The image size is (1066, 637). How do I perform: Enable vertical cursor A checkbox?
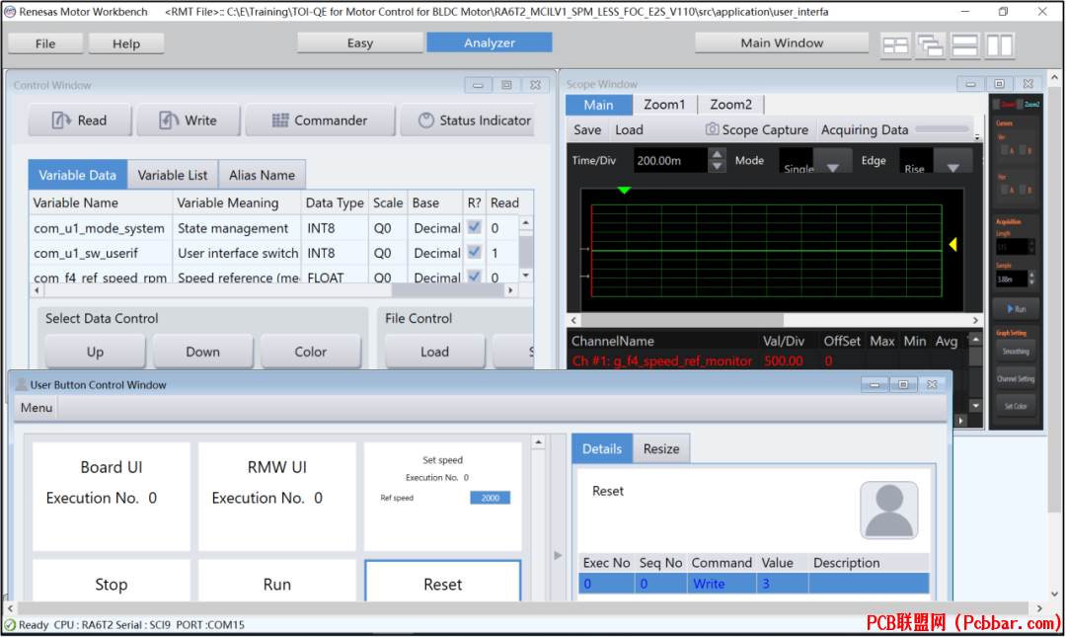(1004, 150)
